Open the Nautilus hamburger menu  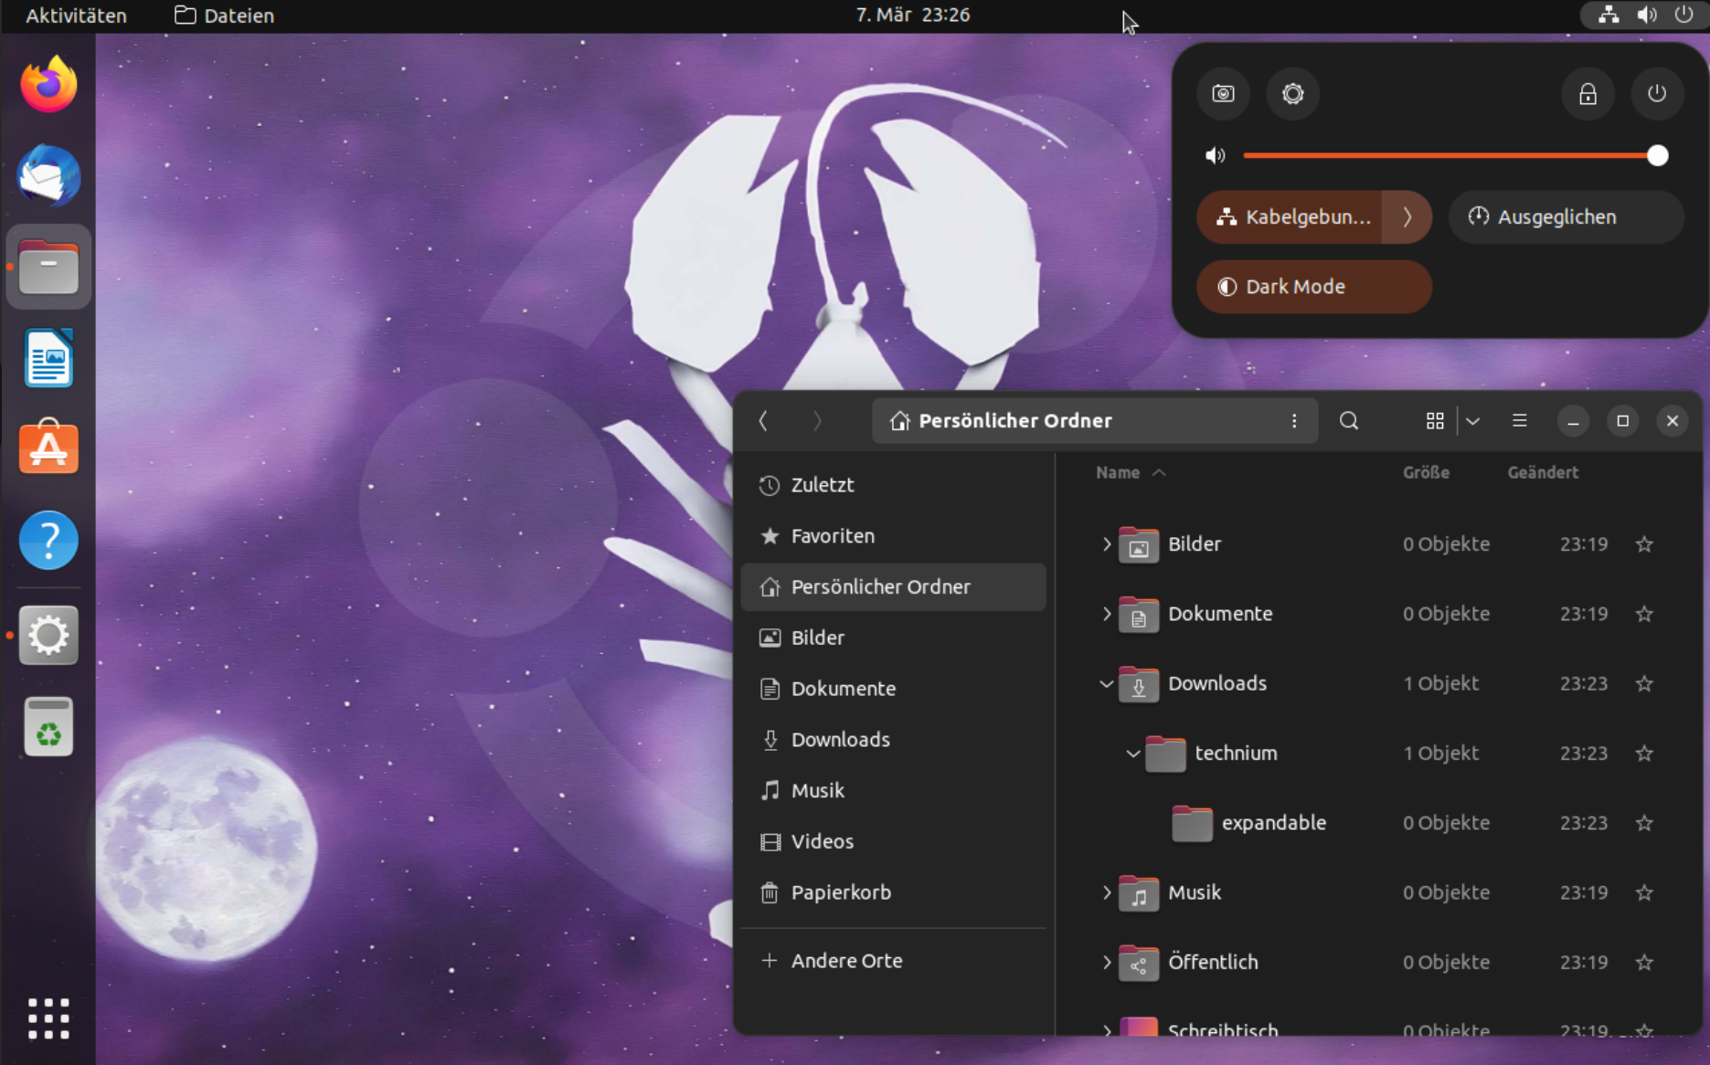pyautogui.click(x=1519, y=420)
